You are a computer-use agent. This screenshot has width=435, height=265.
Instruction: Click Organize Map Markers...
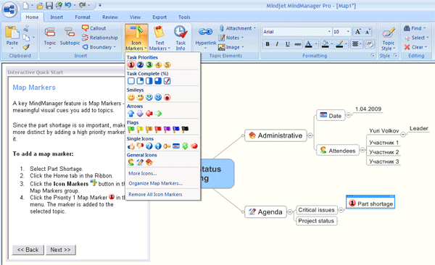click(156, 183)
